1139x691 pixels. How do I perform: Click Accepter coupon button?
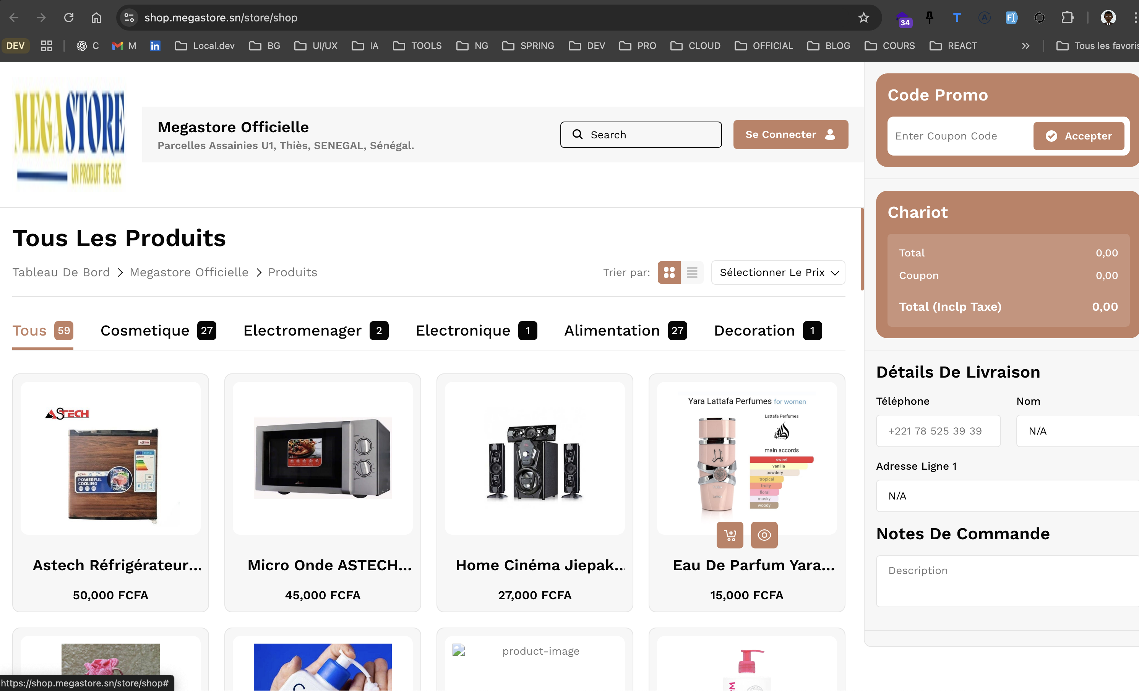tap(1079, 136)
